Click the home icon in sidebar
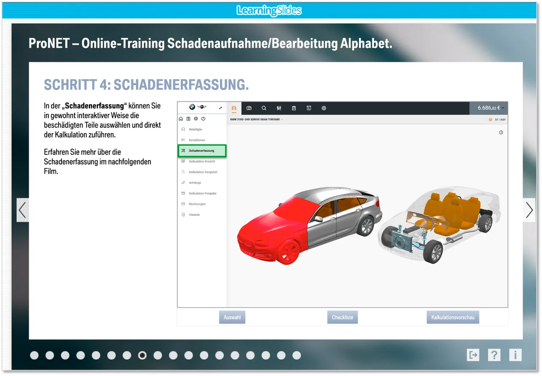Screen dimensions: 542x376 click(x=181, y=119)
